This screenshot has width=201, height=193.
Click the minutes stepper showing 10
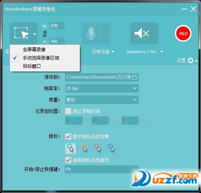100,120
